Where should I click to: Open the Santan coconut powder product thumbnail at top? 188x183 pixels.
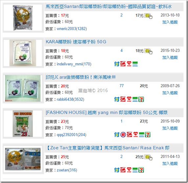[23, 18]
